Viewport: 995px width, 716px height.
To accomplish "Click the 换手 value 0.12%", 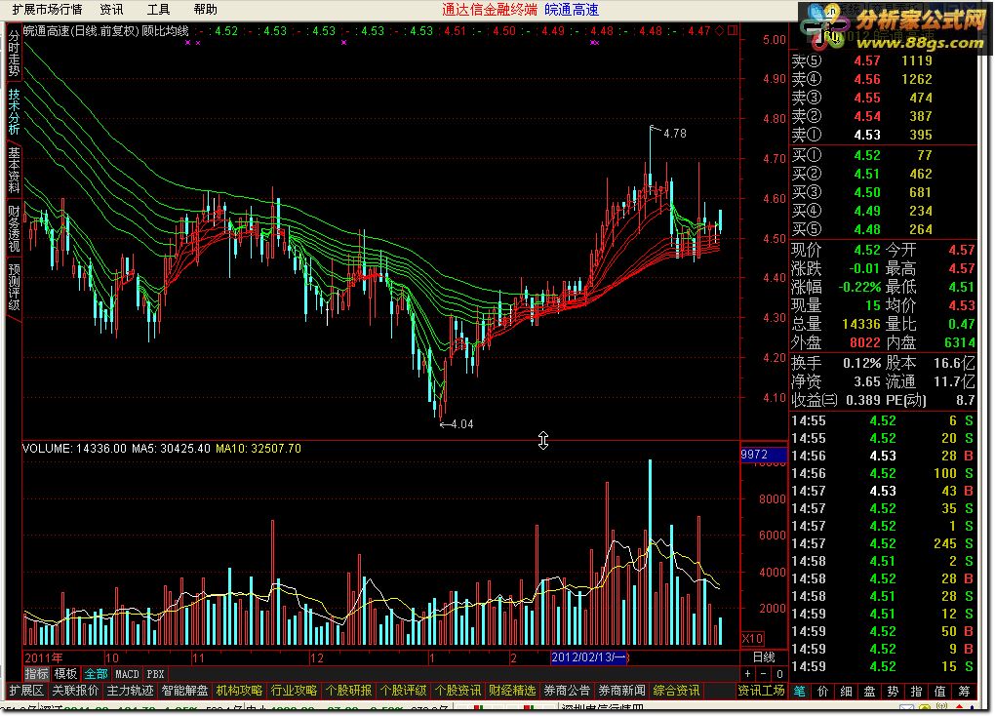I will pyautogui.click(x=861, y=364).
